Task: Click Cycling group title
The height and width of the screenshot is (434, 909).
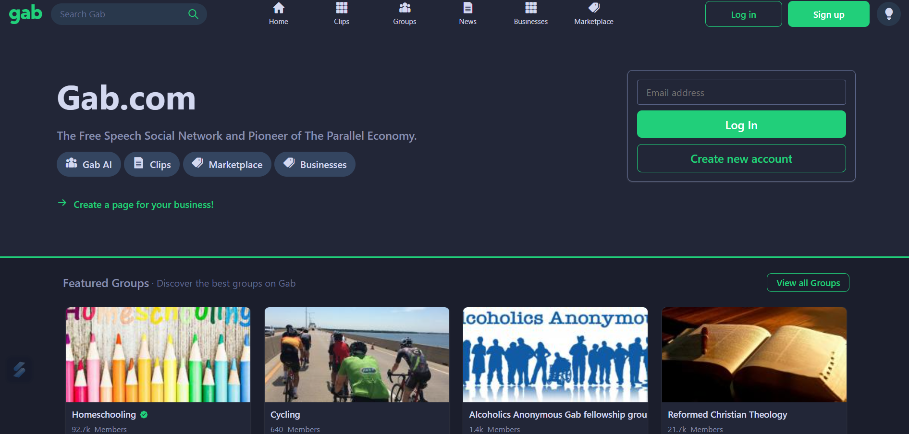Action: pyautogui.click(x=285, y=414)
